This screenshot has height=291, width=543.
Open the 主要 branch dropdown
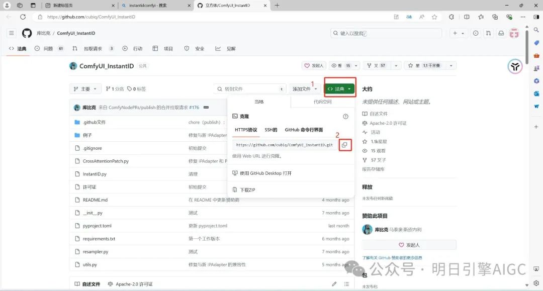coord(85,89)
